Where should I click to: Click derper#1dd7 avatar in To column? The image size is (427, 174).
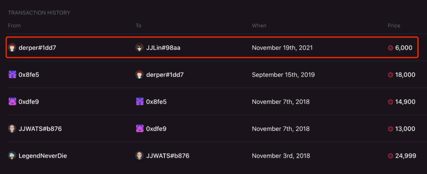click(x=140, y=75)
